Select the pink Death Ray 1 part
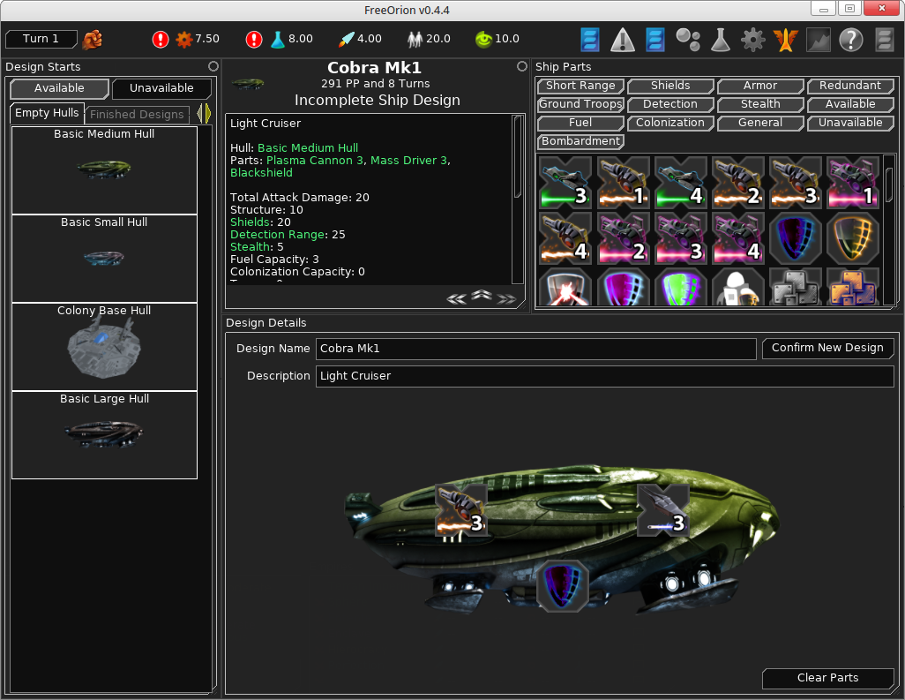Viewport: 905px width, 700px height. coord(852,183)
